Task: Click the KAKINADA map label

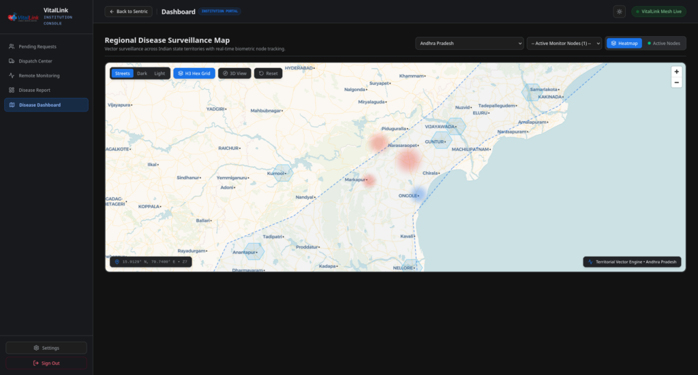Action: [550, 97]
